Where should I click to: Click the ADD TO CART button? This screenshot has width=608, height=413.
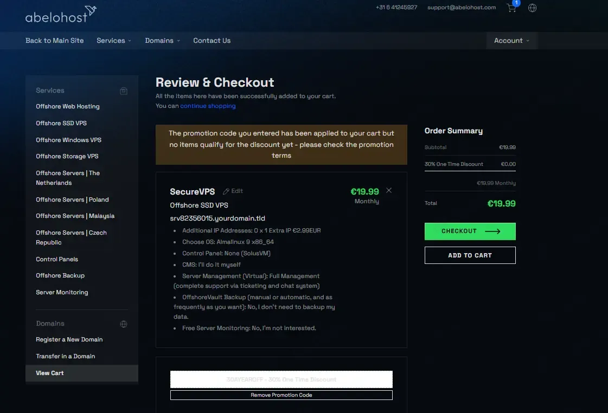point(470,255)
